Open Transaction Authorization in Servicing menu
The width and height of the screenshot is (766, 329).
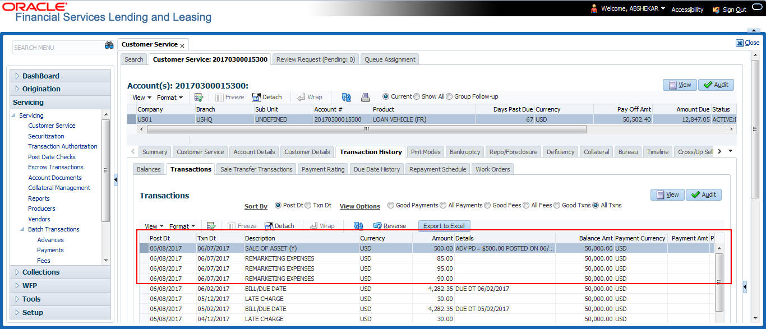63,146
